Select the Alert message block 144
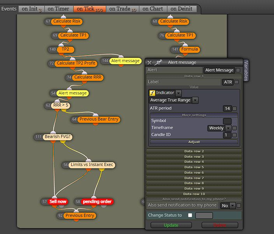Viewport: 274px width, 234px height. (125, 61)
